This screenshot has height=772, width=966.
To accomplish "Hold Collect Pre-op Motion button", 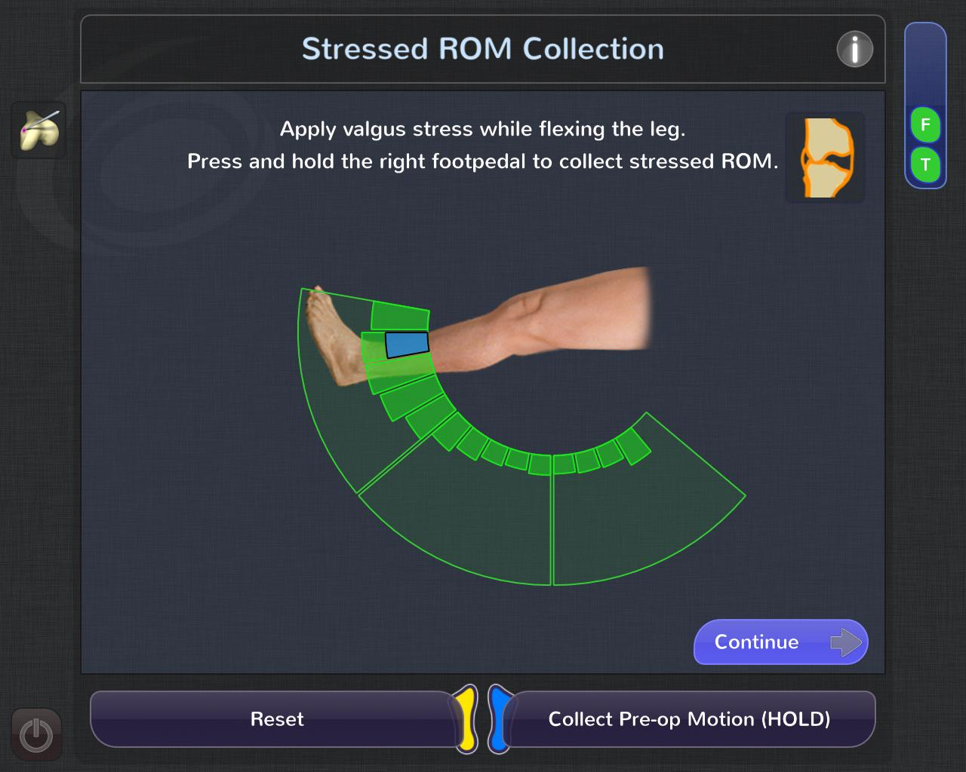I will tap(689, 719).
